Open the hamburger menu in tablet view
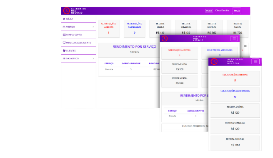Screen dimensions: 273x158 (x=234, y=39)
